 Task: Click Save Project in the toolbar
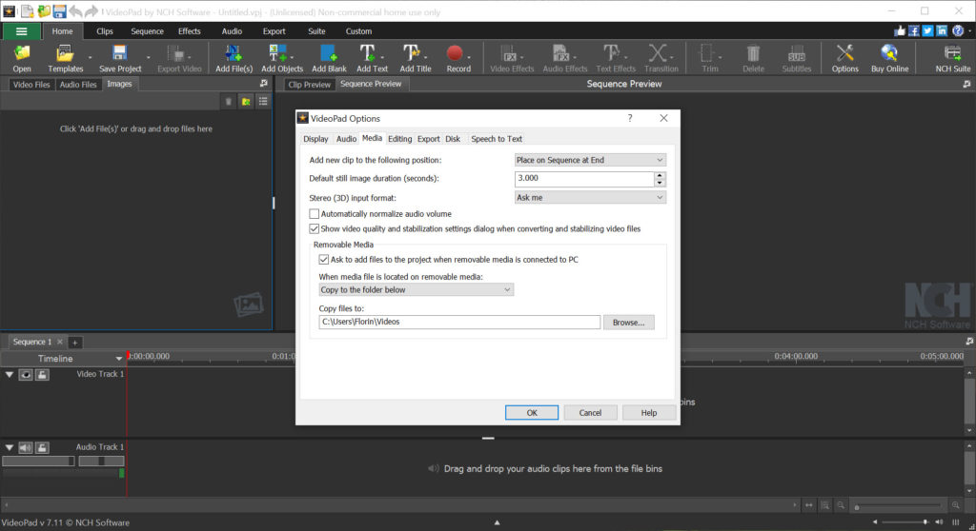120,58
